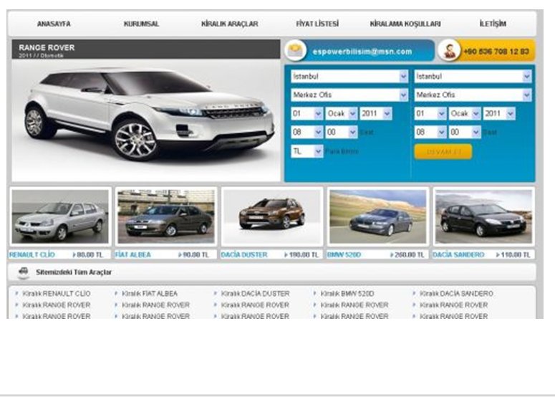Open the BMW 520D title link
This screenshot has height=397, width=555.
coord(344,254)
